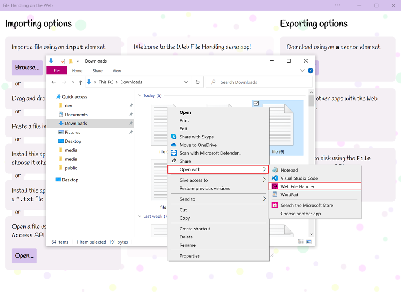This screenshot has height=293, width=401.
Task: Click the Notepad icon in the submenu
Action: click(x=275, y=170)
